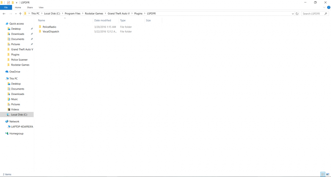Viewport: 331px width, 177px height.
Task: Click This PC in the address bar
Action: [x=35, y=14]
